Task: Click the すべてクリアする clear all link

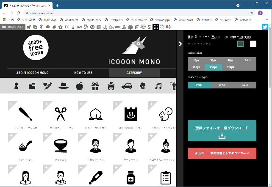Action: pos(199,44)
